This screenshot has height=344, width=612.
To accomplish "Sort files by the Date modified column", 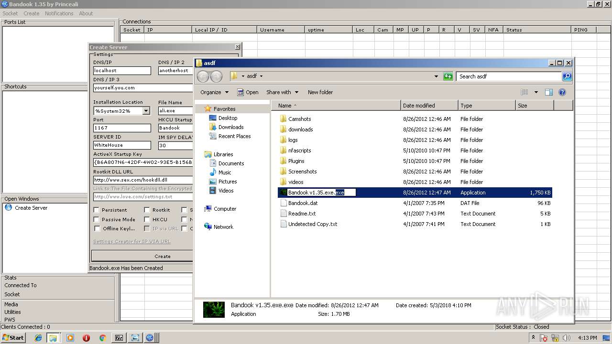I will click(x=429, y=106).
